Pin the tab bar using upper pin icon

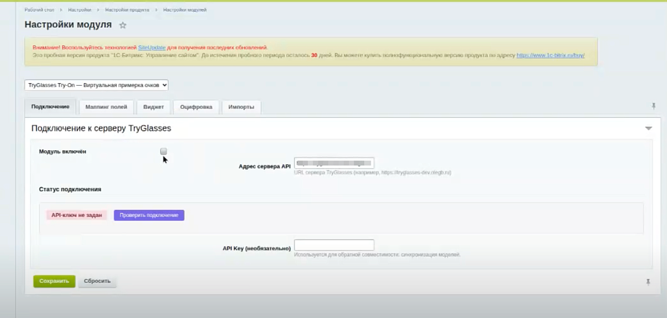tap(654, 106)
